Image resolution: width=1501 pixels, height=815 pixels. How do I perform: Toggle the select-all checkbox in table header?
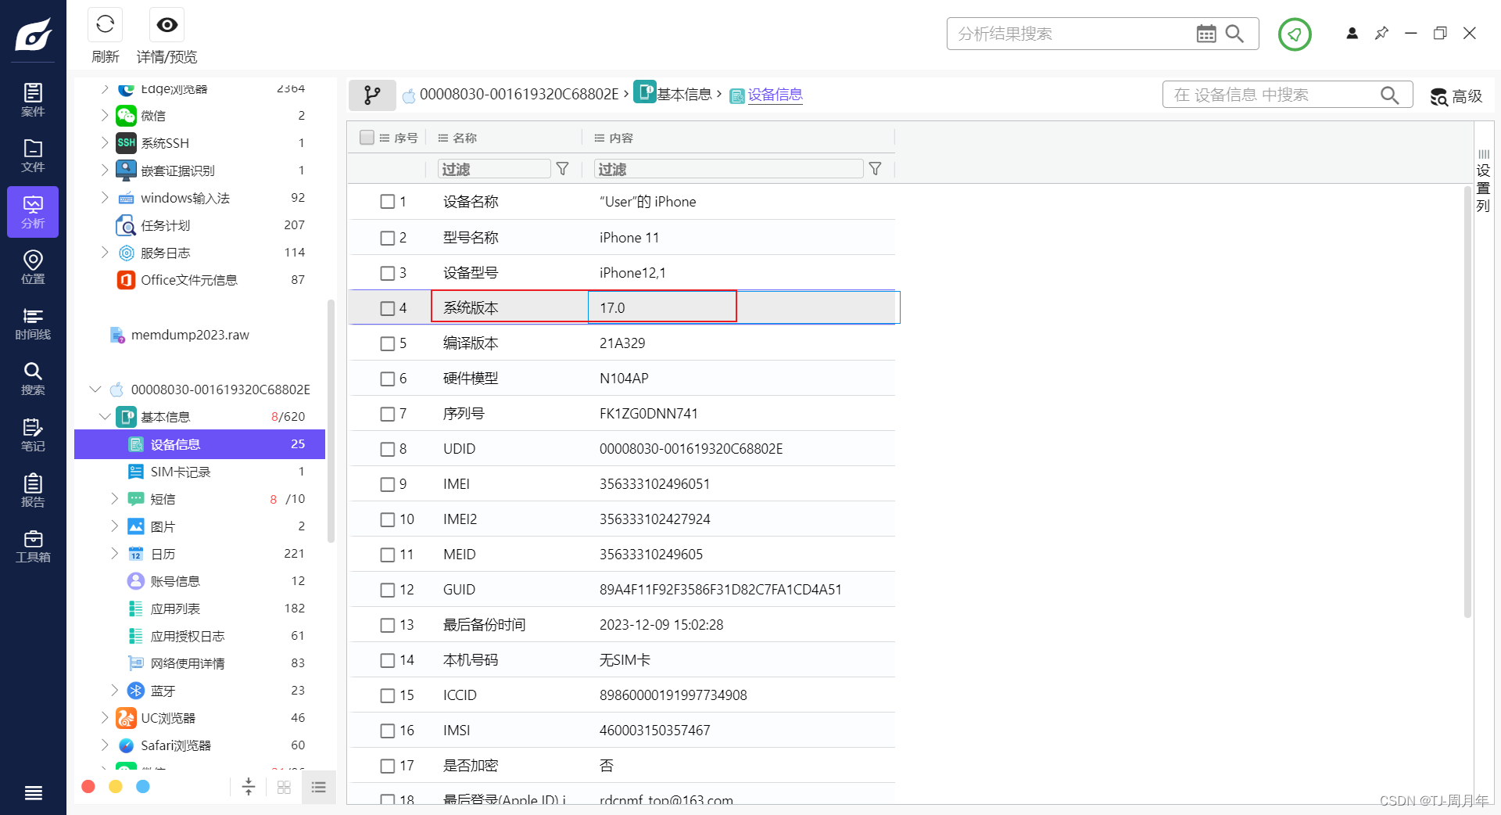click(x=367, y=138)
